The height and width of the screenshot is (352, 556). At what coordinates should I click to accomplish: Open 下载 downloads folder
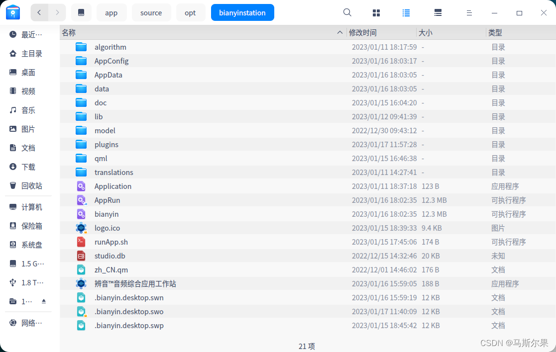pos(27,167)
